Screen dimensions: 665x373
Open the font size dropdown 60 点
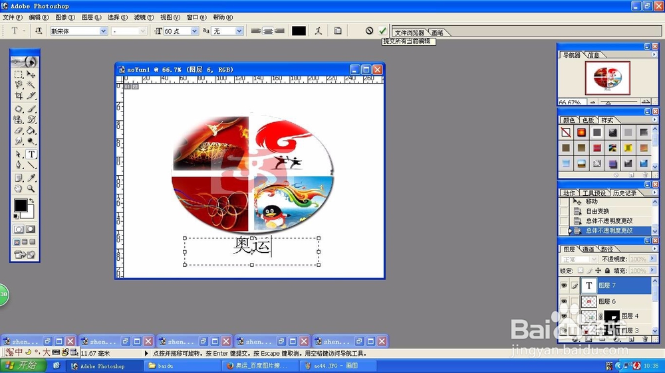[194, 31]
